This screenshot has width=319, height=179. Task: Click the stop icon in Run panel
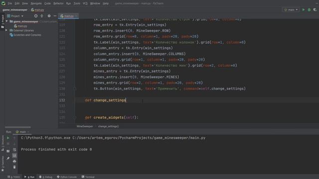tap(8, 144)
